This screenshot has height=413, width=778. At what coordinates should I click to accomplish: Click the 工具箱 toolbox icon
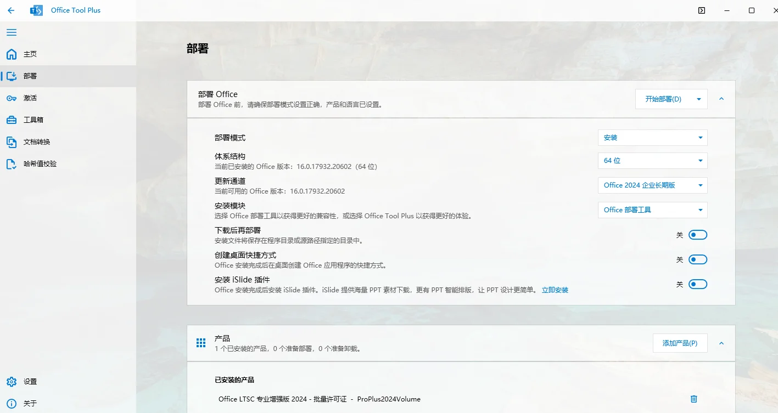(12, 120)
